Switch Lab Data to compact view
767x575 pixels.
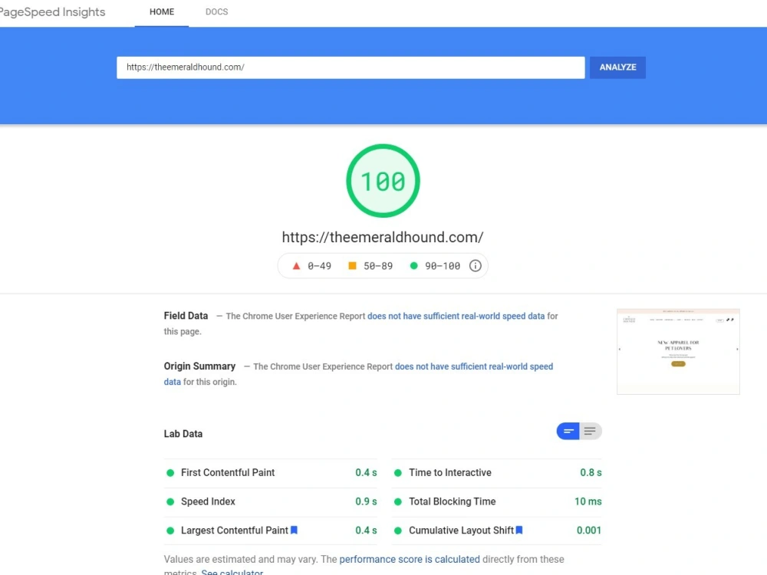point(568,431)
